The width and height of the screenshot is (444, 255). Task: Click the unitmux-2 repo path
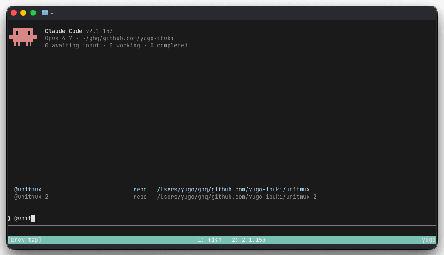237,197
